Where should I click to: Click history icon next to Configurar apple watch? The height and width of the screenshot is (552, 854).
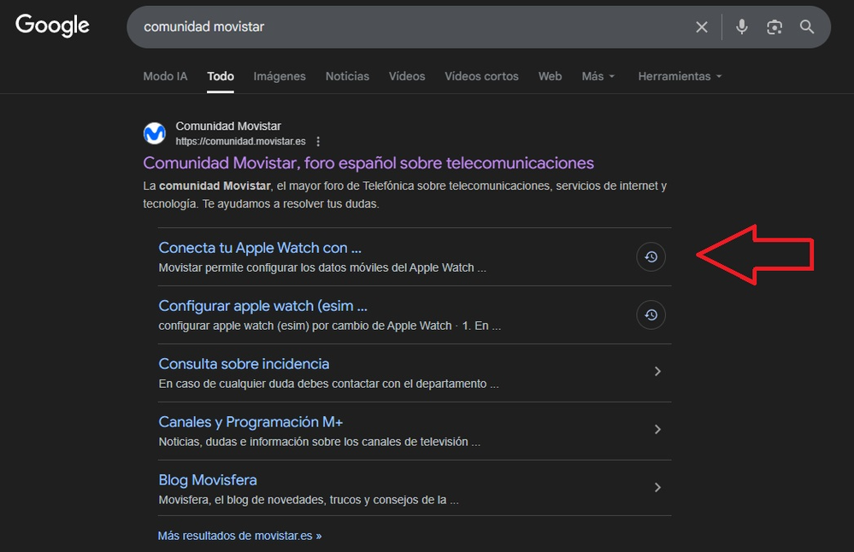click(651, 314)
